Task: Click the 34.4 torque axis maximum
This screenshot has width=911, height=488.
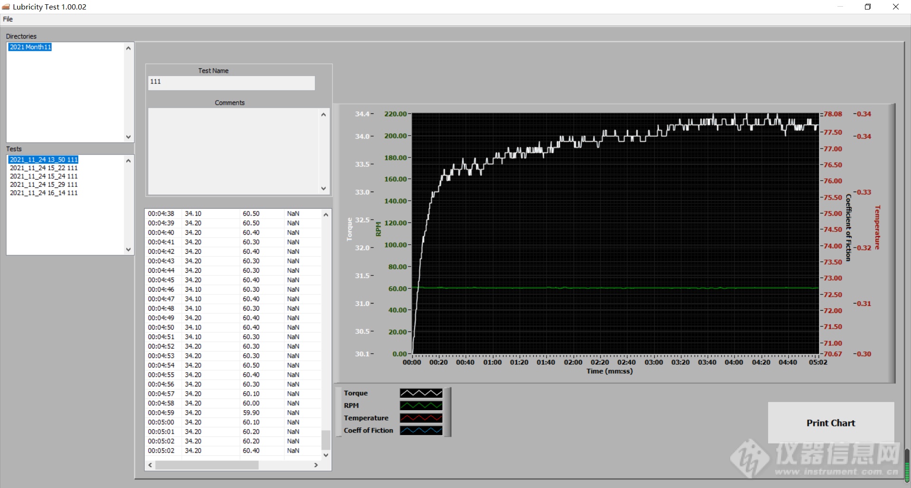Action: coord(362,114)
